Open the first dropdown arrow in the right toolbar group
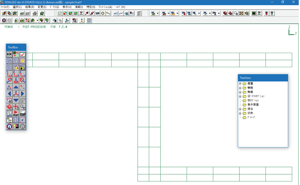This screenshot has height=185, width=300. pyautogui.click(x=158, y=13)
